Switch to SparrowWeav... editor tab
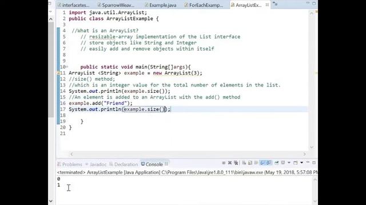The width and height of the screenshot is (366, 205). 116,5
